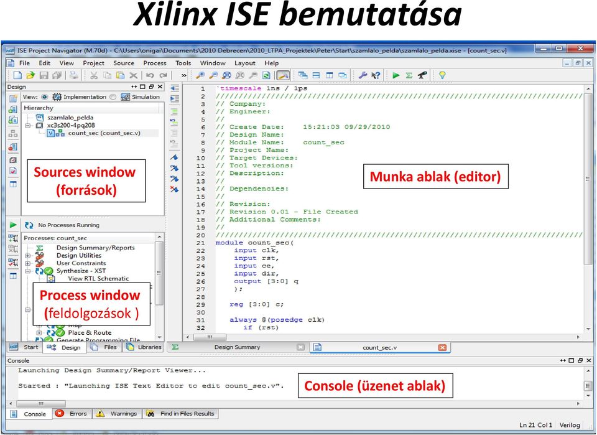Click the Sigma design summary toolbar icon
597x435 pixels.
(x=409, y=75)
